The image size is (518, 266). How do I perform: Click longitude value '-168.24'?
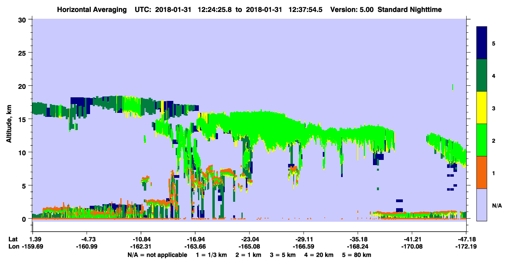358,247
